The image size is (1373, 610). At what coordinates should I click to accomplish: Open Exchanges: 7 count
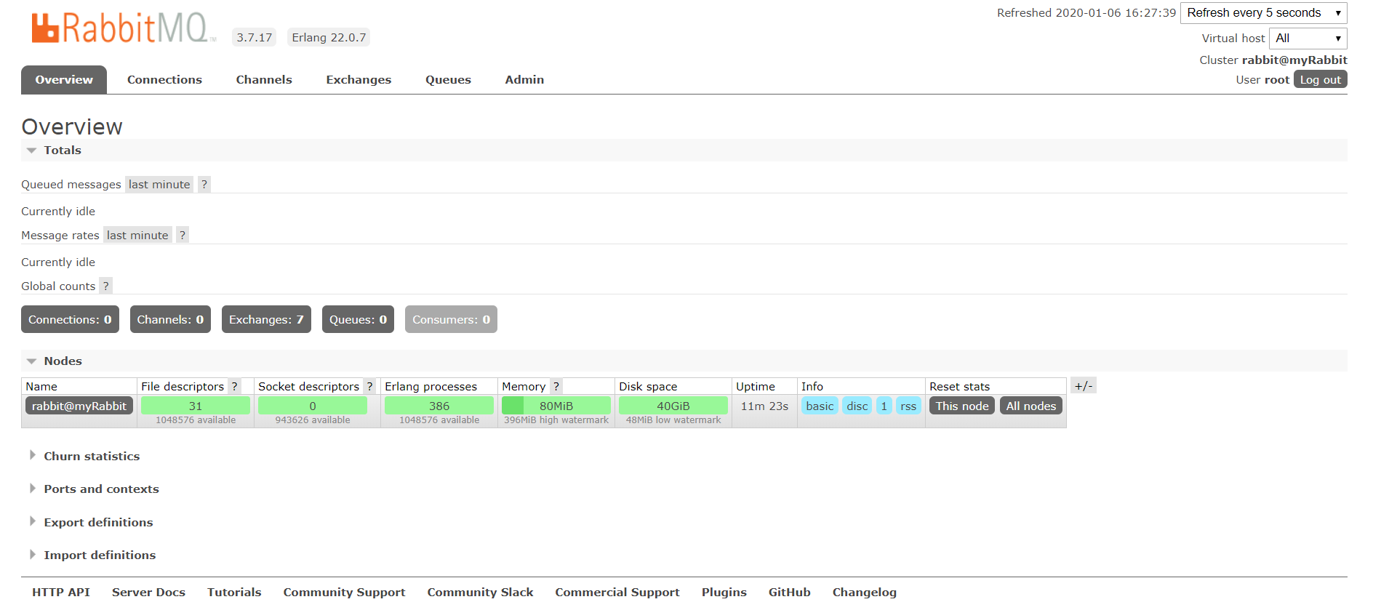pos(266,320)
